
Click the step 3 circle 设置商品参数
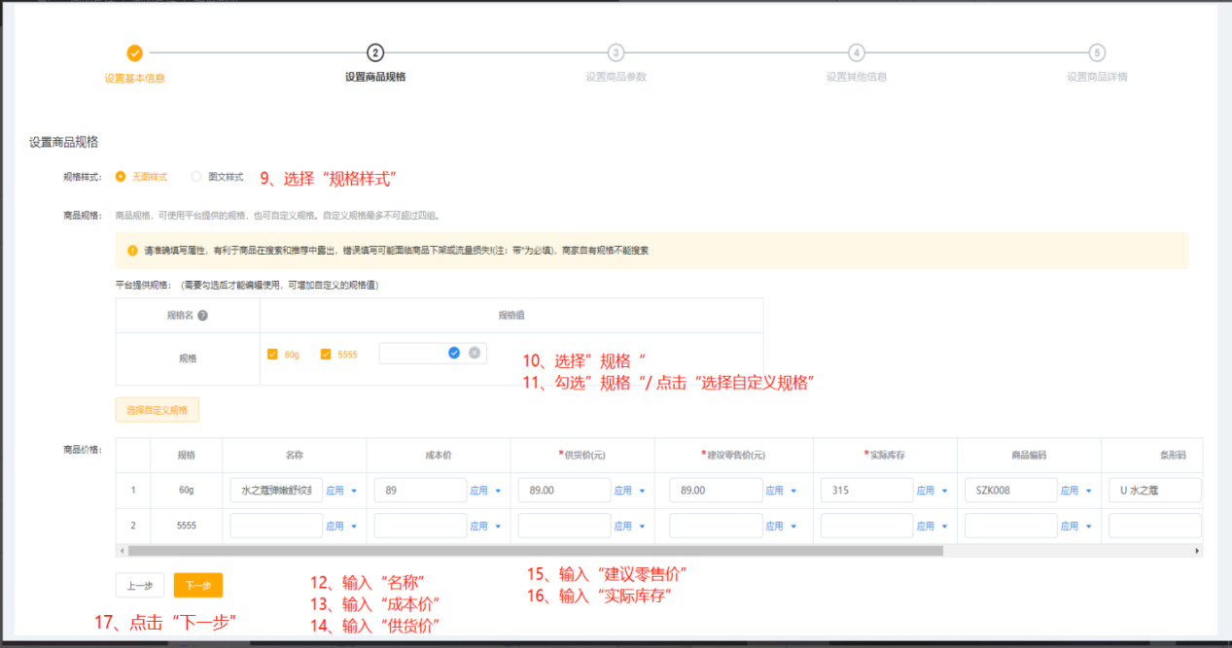(616, 52)
